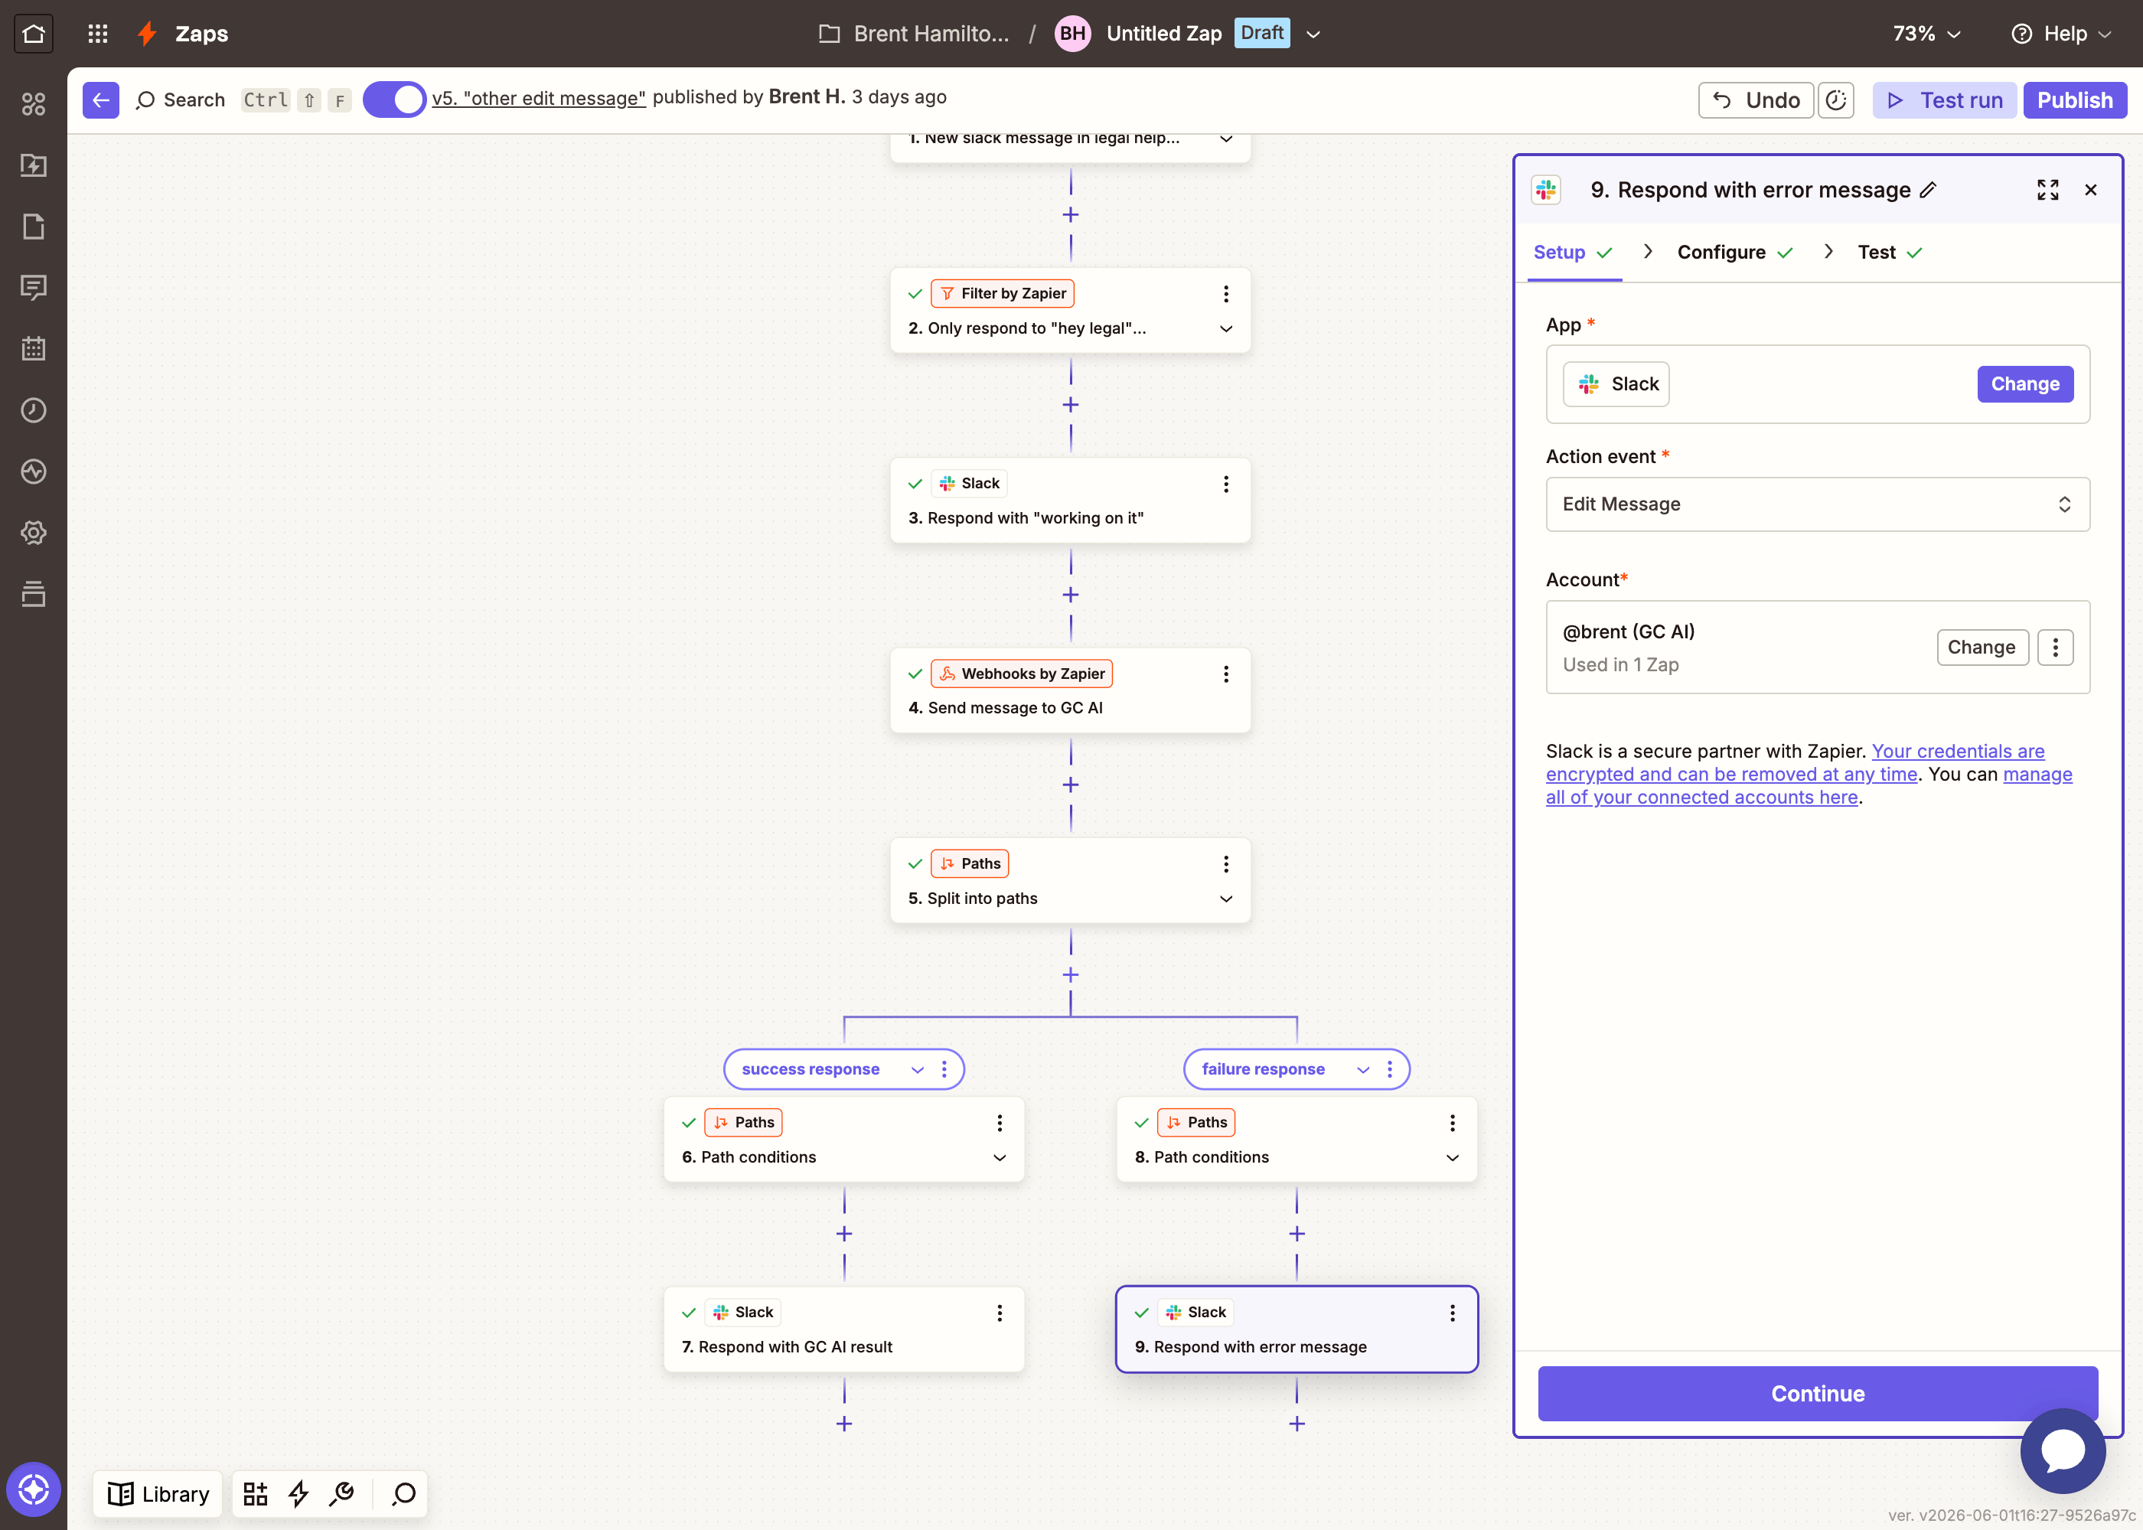
Task: Open version history icon next to Undo
Action: click(x=1836, y=99)
